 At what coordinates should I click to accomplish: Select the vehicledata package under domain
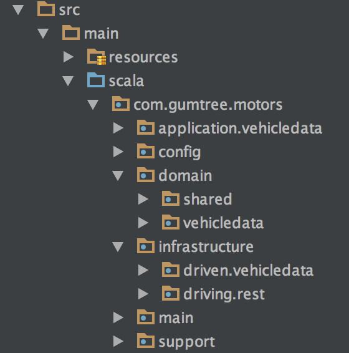(224, 223)
